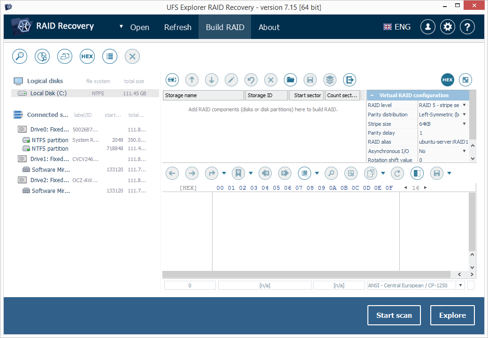Click the RAID alias value field
Viewport: 488px width, 338px height.
click(443, 142)
